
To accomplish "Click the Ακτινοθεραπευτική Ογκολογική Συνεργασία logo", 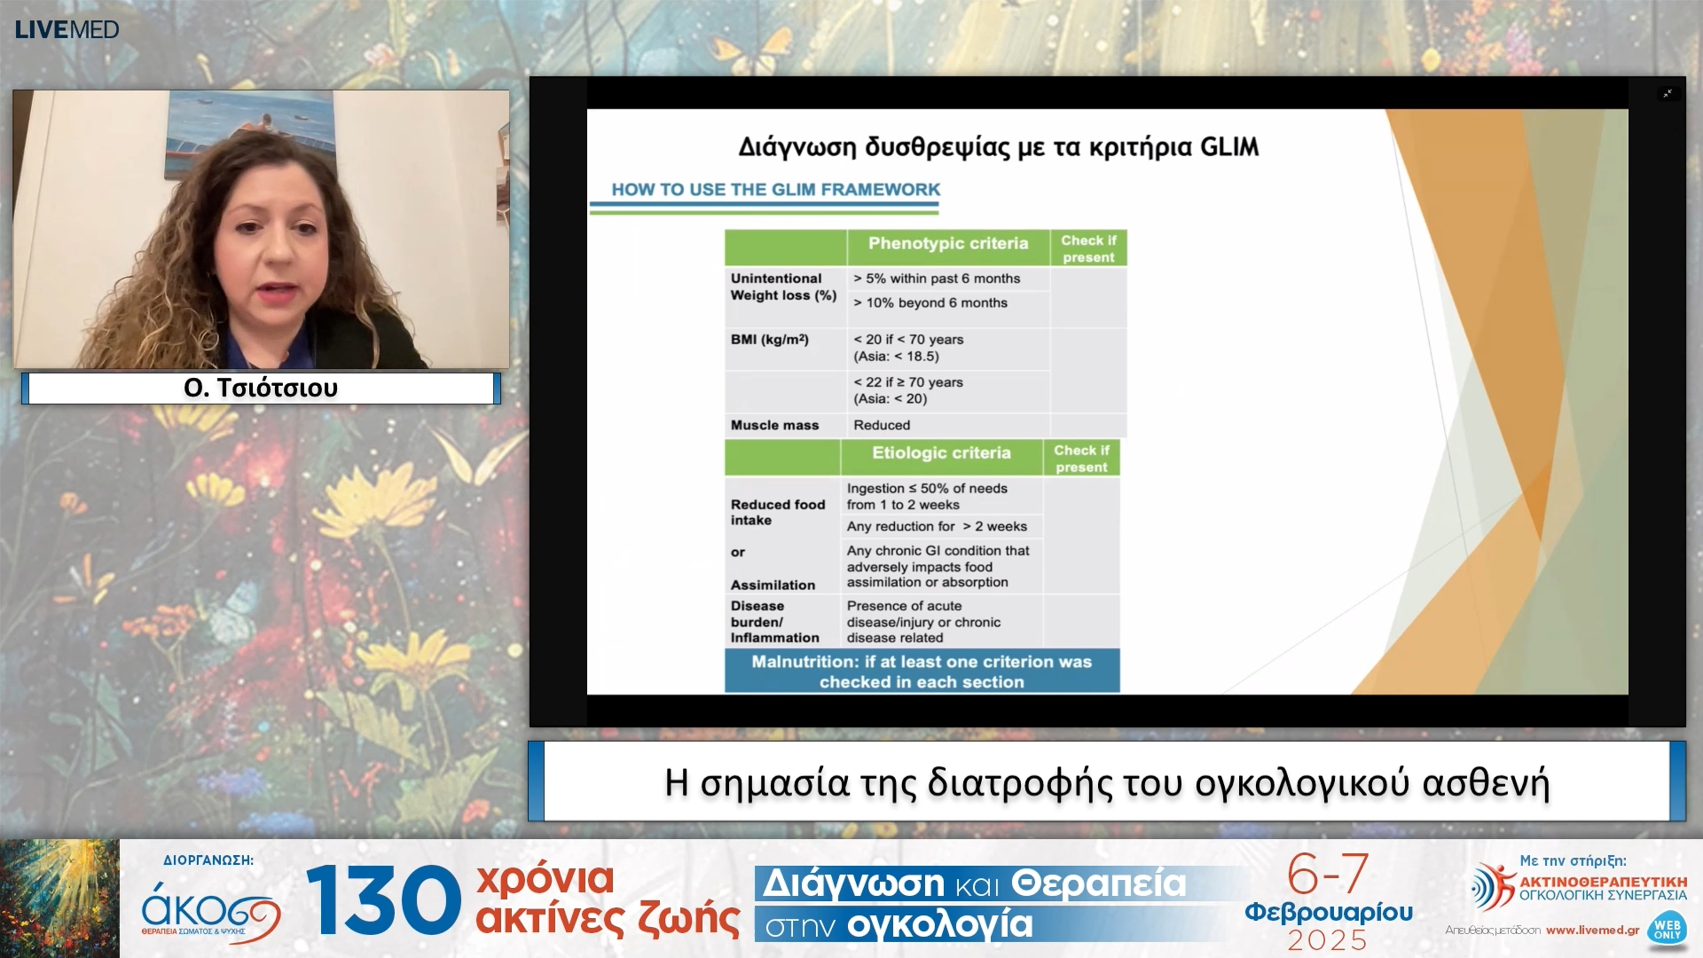I will [x=1579, y=887].
